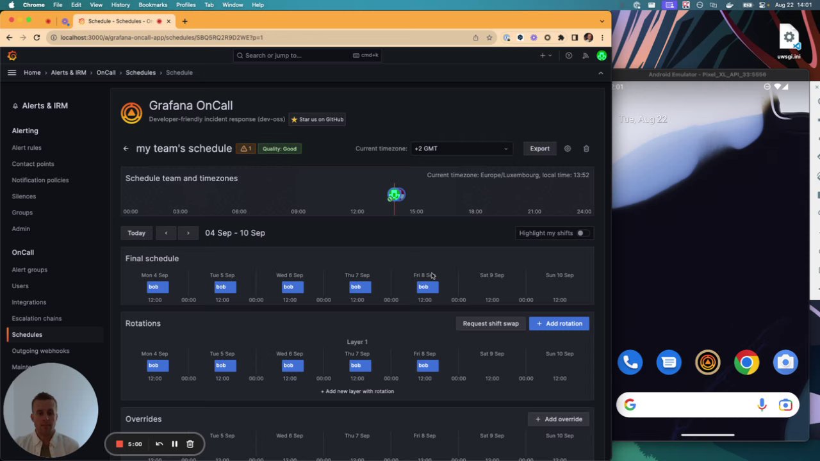Open Chrome profile avatar
The height and width of the screenshot is (461, 820).
pos(588,38)
